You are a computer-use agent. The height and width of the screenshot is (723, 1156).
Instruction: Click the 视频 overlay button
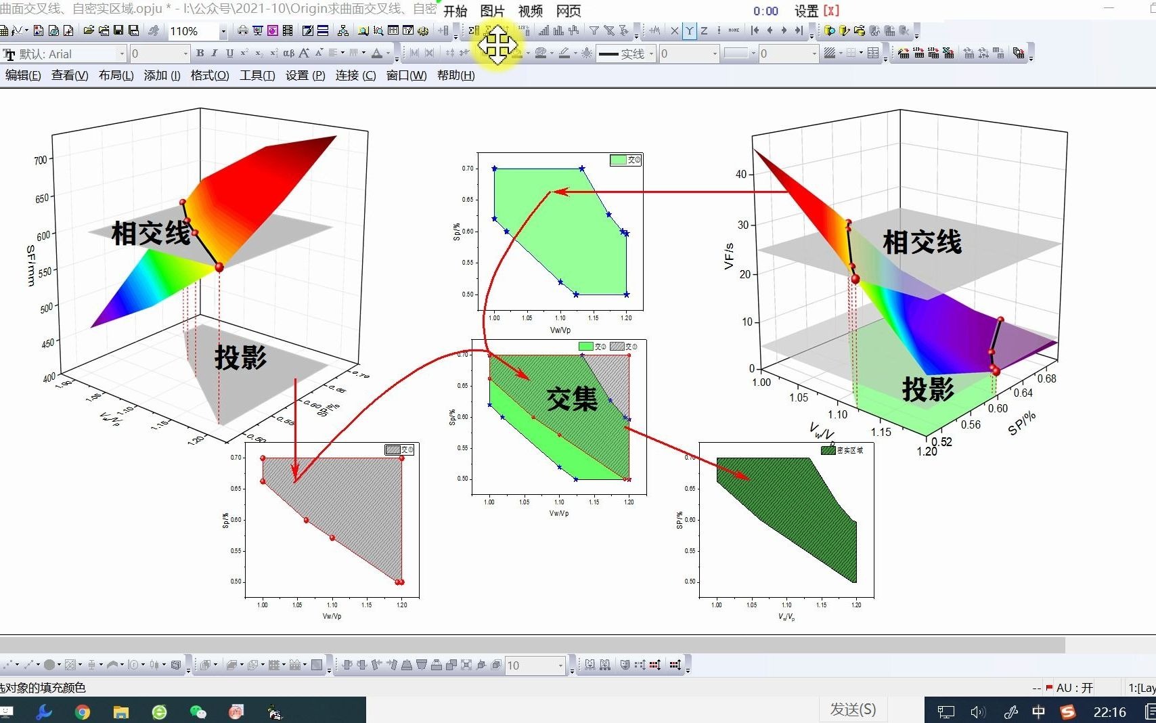(531, 11)
